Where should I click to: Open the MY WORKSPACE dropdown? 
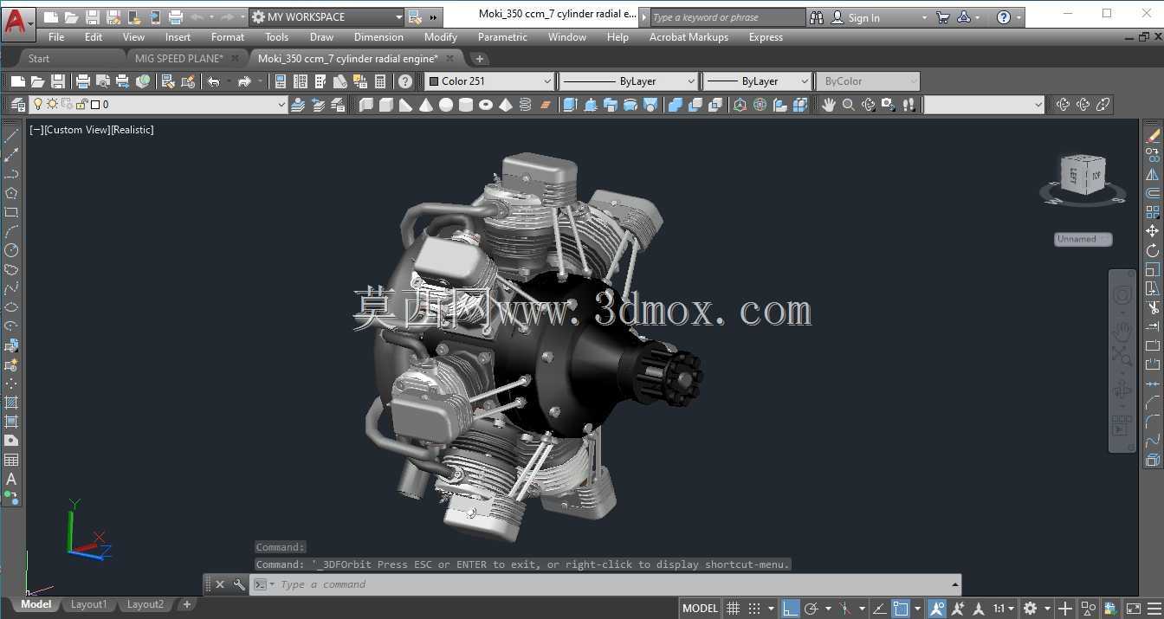click(x=327, y=16)
